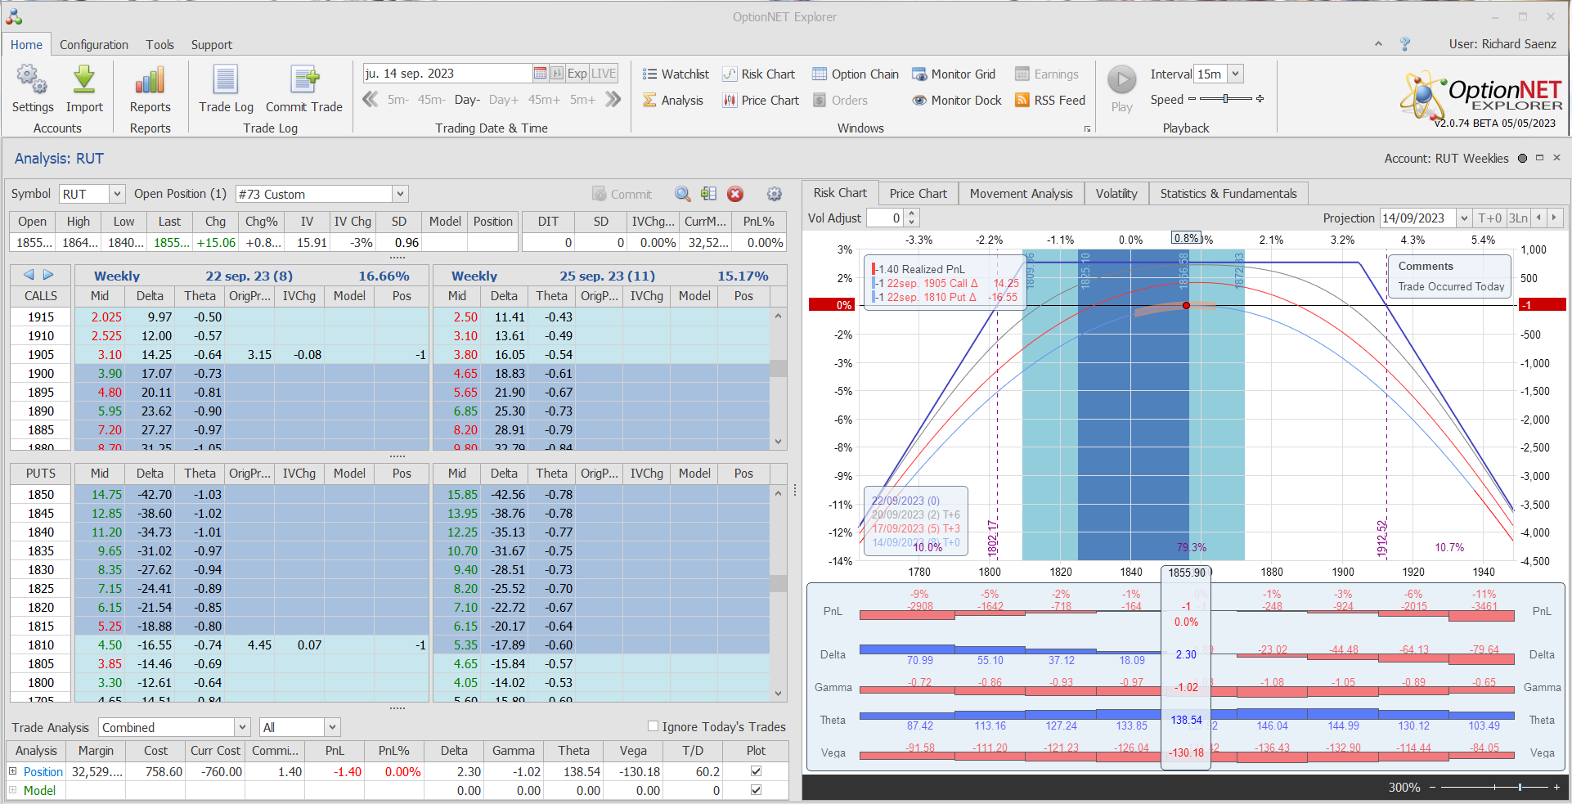This screenshot has height=804, width=1572.
Task: Expand the Interval 15m dropdown
Action: [1235, 74]
